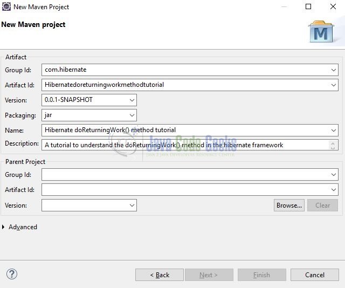Open Parent Project Group Id dropdown arrow
Viewport: 345px width, 288px height.
[x=333, y=175]
